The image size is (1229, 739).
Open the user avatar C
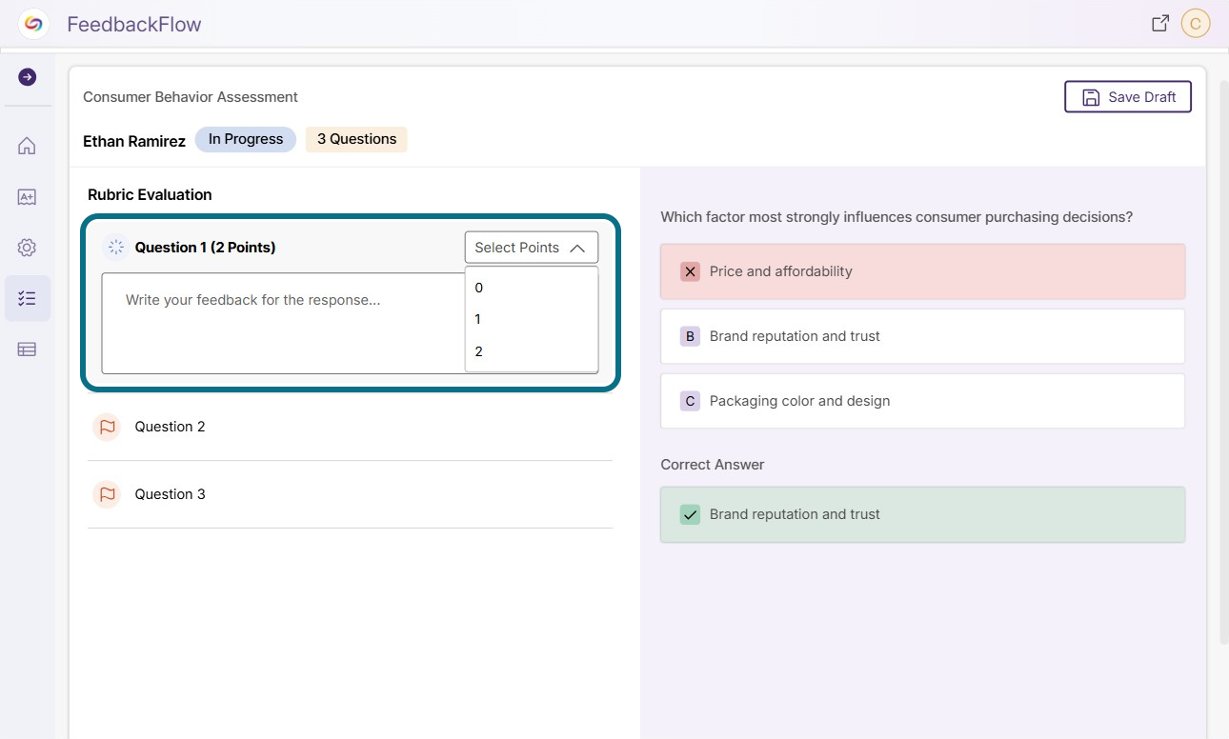[x=1196, y=24]
